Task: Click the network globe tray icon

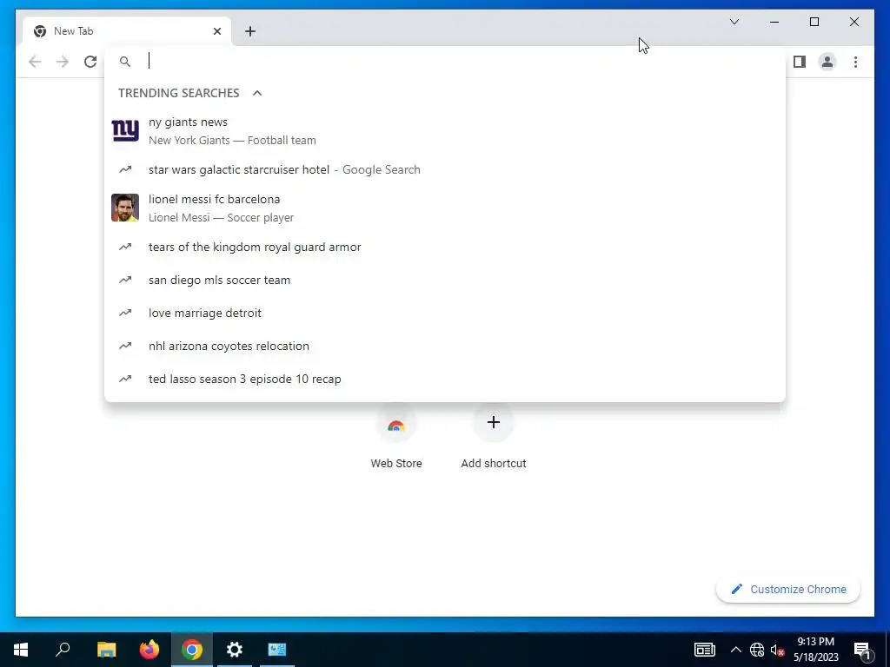Action: point(757,650)
